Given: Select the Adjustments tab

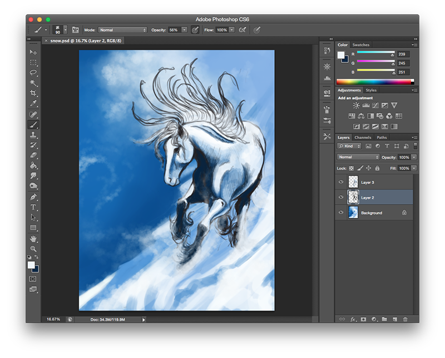Looking at the screenshot, I should pyautogui.click(x=349, y=90).
